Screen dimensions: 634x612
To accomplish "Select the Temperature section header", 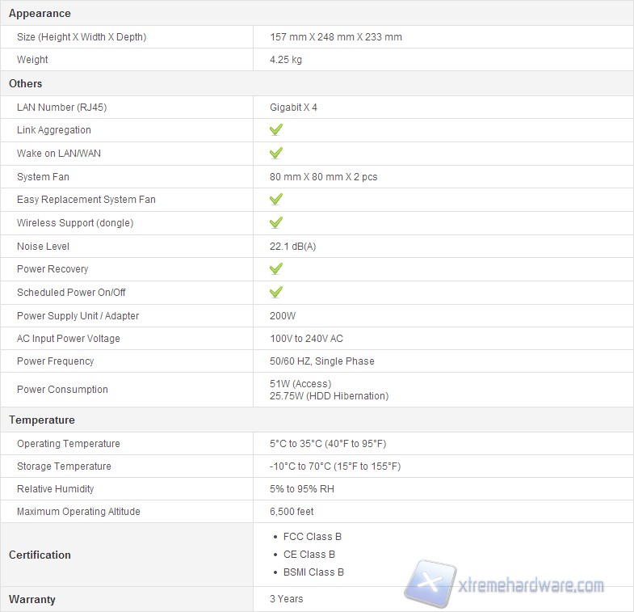I will tap(42, 420).
